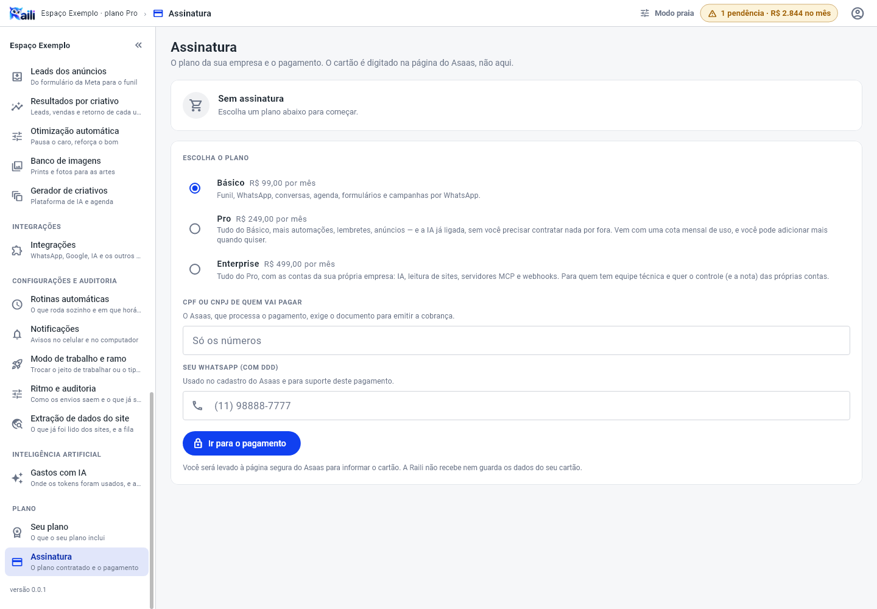The image size is (877, 609).
Task: Collapse the sidebar with double chevron
Action: tap(138, 45)
